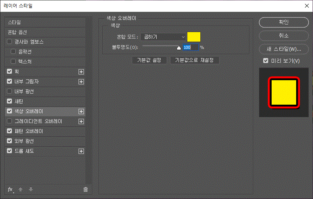Screen dimensions: 313x199
Task: Click the 기본값 설정 button
Action: [x=149, y=60]
